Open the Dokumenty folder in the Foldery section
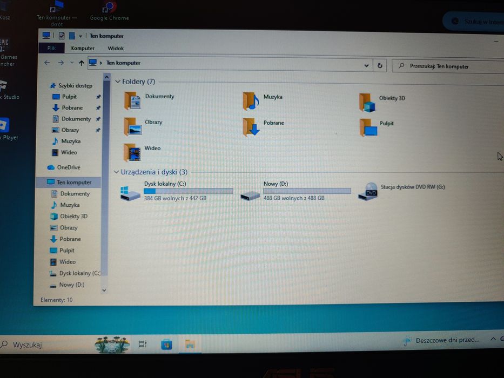The image size is (504, 378). coord(150,100)
